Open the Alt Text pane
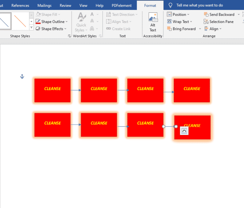Viewport: 244px width, 208px height. tap(153, 22)
